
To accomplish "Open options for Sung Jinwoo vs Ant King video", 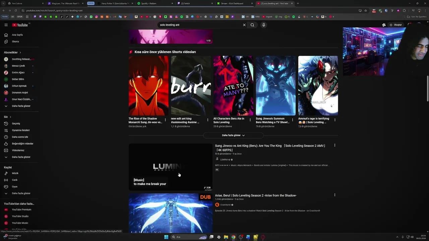I will coord(334,145).
